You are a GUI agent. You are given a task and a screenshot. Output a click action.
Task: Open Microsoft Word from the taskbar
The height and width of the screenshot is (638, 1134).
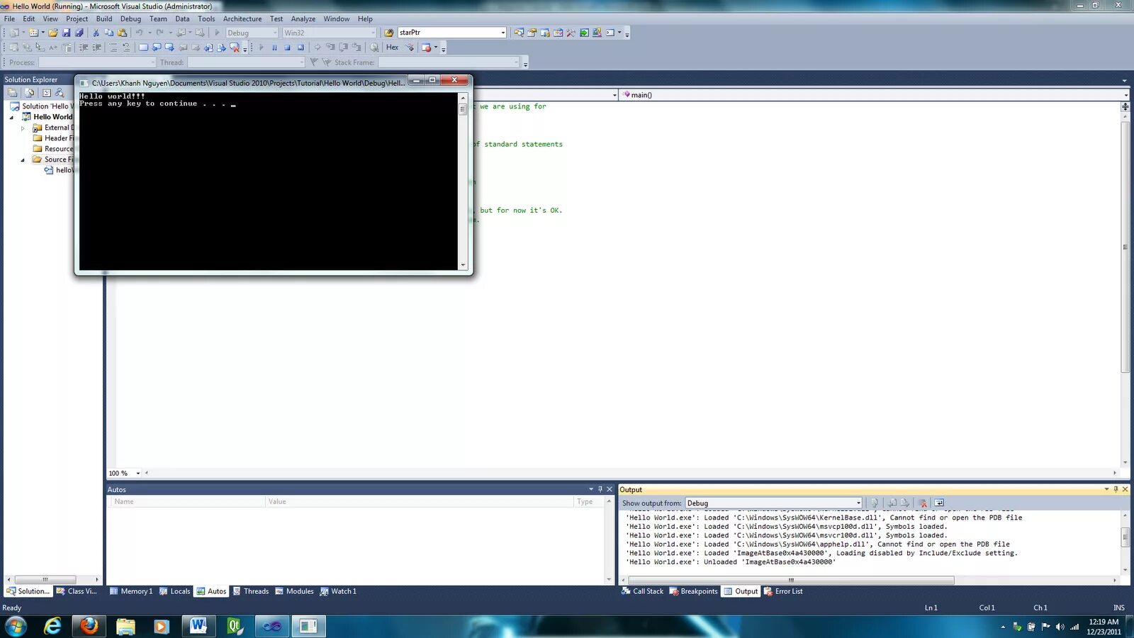coord(198,626)
